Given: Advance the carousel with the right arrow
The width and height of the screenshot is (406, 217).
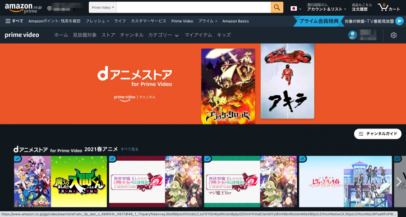Looking at the screenshot, I should (x=399, y=182).
